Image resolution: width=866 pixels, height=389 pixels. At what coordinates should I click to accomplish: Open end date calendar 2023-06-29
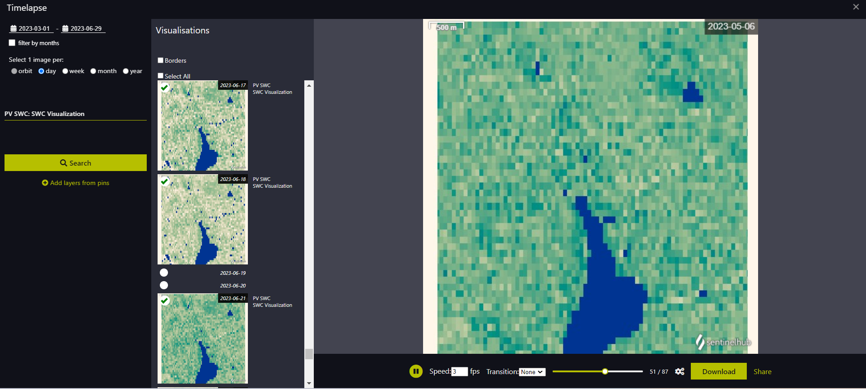[65, 28]
